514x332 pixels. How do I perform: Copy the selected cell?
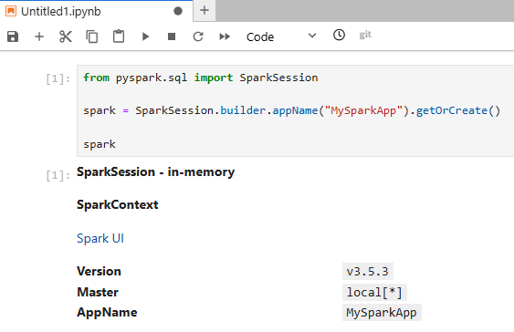pos(92,36)
